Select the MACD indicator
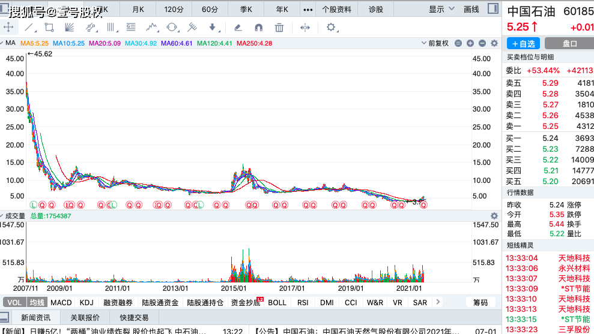Screen dimensions: 594x334 61,302
